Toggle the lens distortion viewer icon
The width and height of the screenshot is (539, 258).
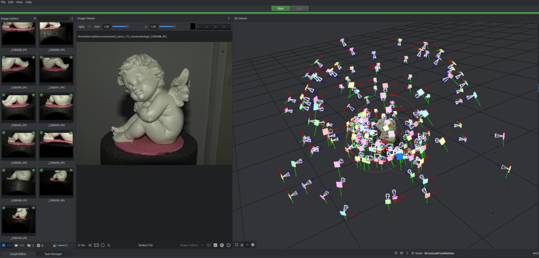[x=96, y=245]
